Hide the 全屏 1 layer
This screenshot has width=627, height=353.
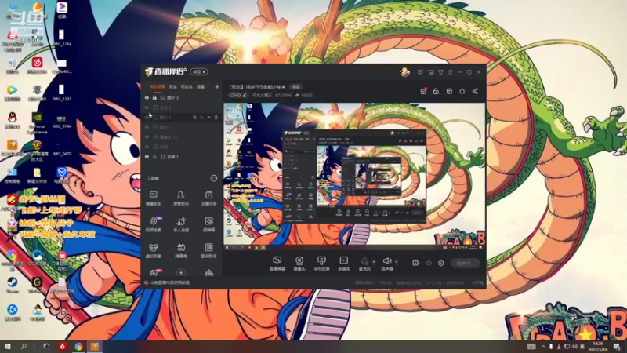(147, 156)
